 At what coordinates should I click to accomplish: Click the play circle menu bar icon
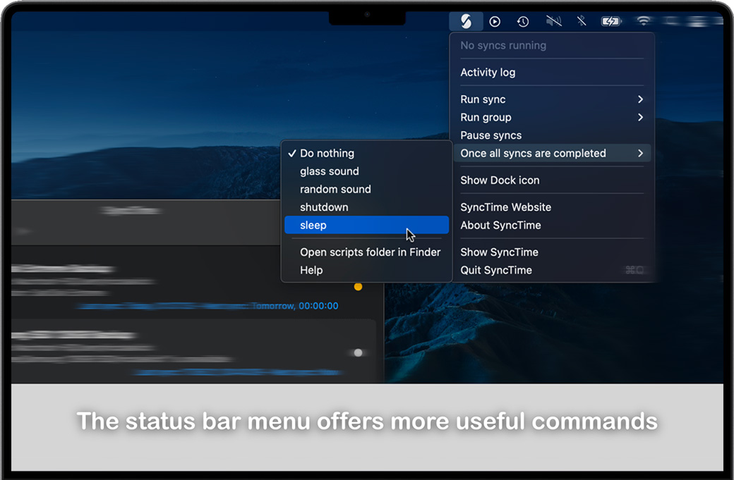click(495, 22)
